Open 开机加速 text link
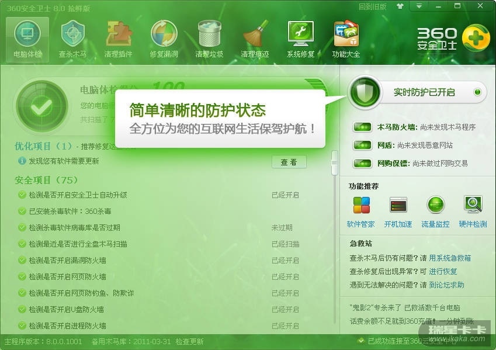 pos(398,224)
